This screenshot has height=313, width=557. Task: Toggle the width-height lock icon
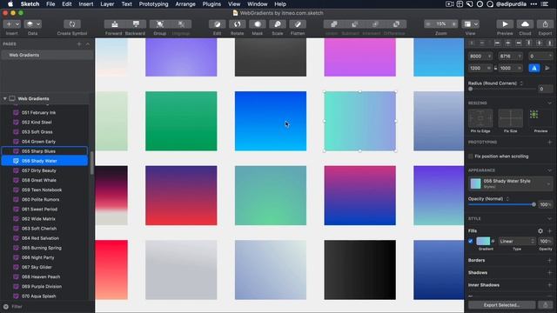(x=495, y=68)
